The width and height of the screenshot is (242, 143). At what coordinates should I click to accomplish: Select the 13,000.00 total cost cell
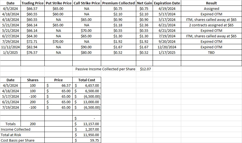coord(87,102)
